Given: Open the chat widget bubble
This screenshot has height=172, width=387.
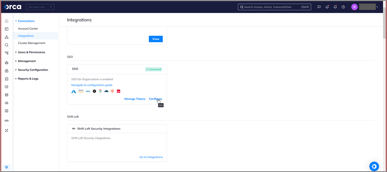Looking at the screenshot, I should pyautogui.click(x=374, y=166).
